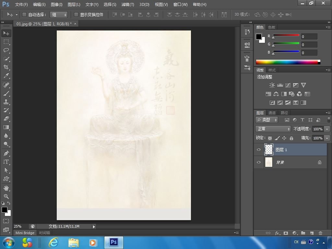Open Internet Explorer from the taskbar
Image resolution: width=332 pixels, height=249 pixels.
click(x=53, y=243)
